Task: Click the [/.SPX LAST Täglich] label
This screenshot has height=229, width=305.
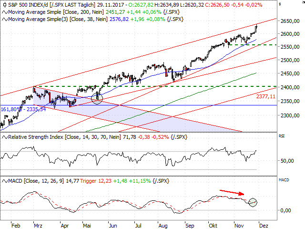Action: pyautogui.click(x=72, y=5)
